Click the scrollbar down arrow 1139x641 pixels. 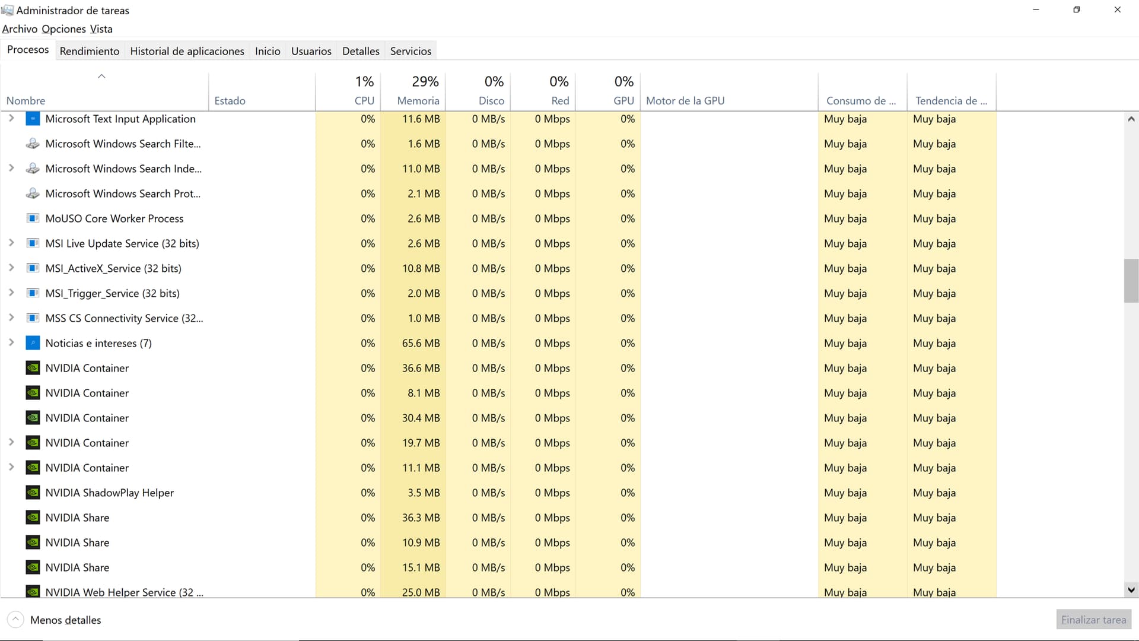coord(1131,590)
